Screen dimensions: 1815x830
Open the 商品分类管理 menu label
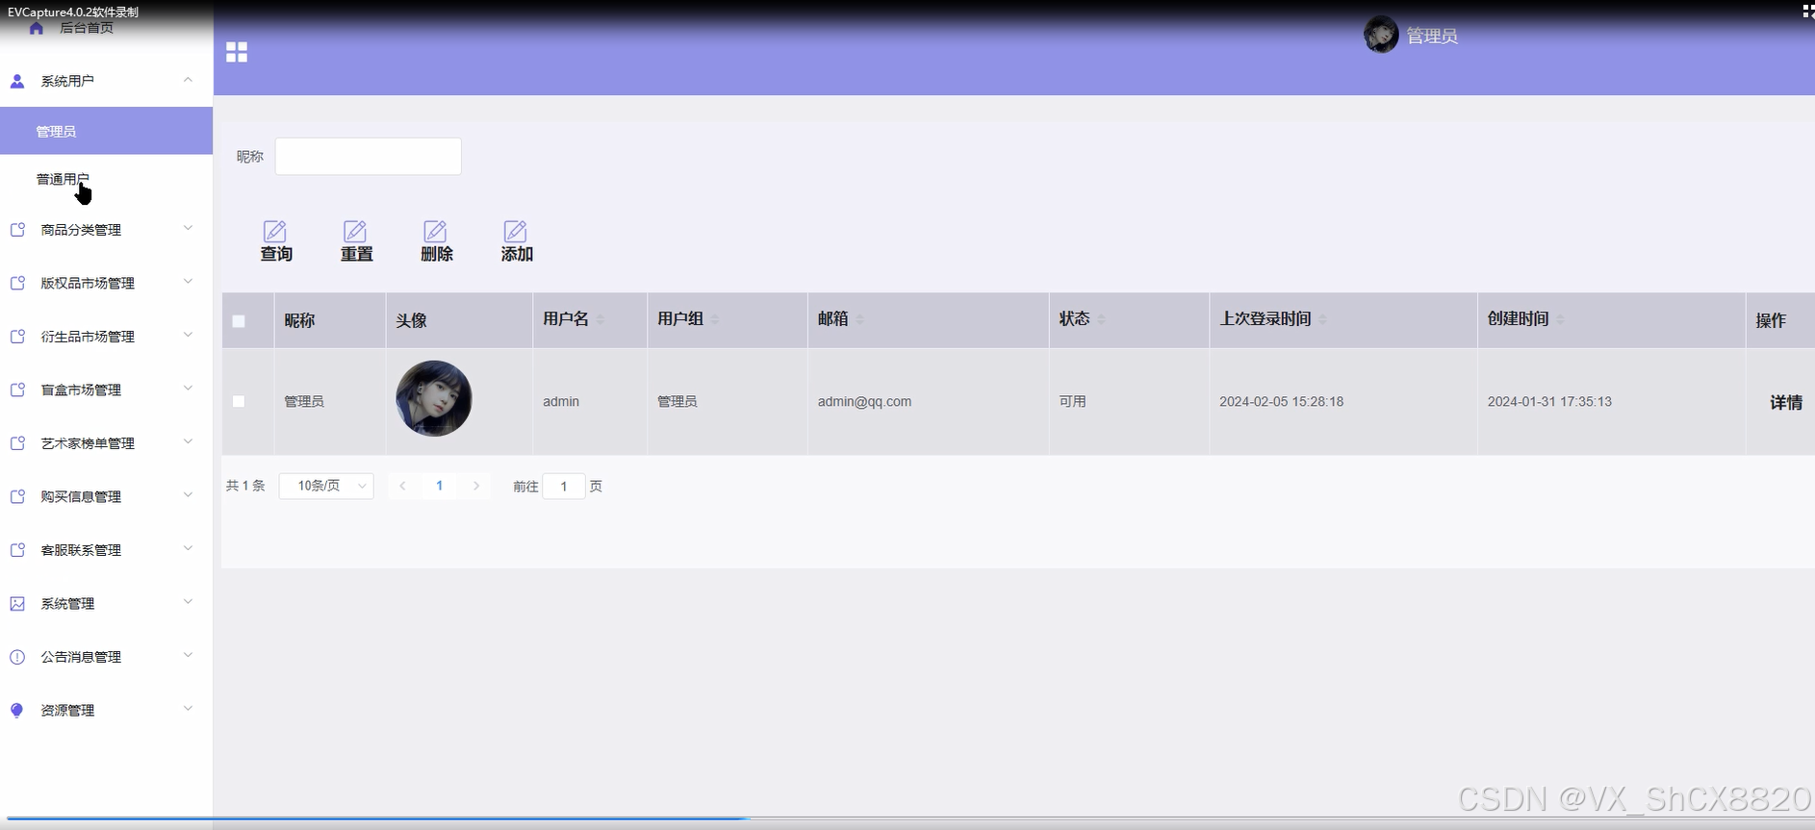click(81, 230)
